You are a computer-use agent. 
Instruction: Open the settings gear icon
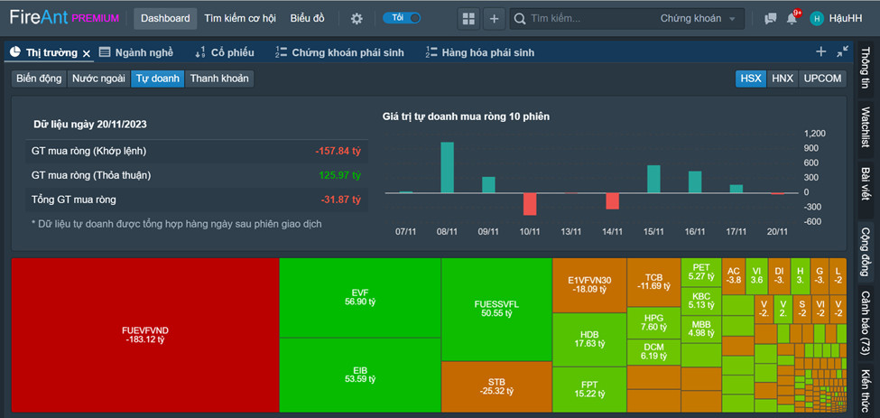coord(357,19)
